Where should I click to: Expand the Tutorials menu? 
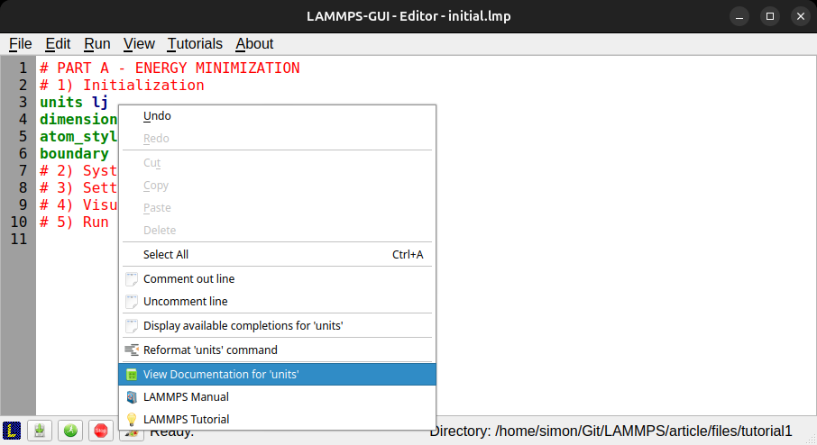[195, 43]
